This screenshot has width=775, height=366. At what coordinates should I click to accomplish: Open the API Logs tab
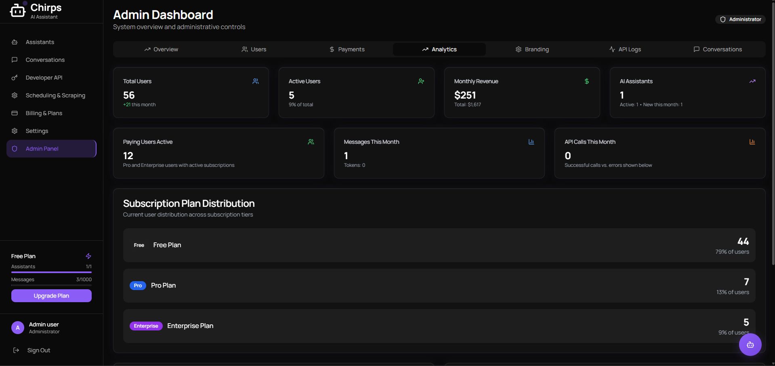coord(625,49)
